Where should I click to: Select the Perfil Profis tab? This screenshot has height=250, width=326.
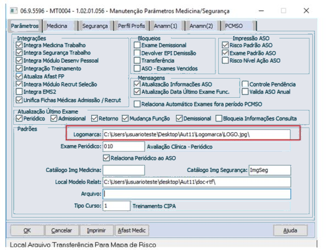coord(132,26)
